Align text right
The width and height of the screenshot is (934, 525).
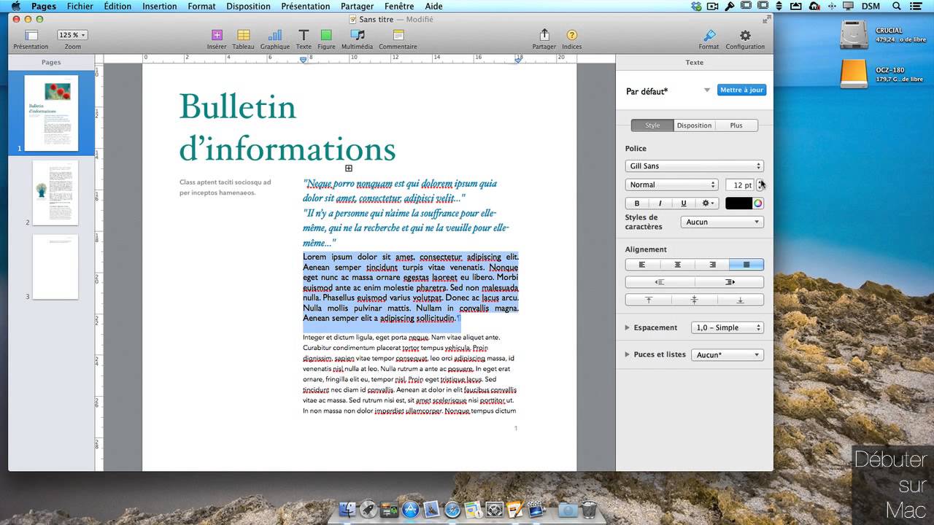click(711, 264)
